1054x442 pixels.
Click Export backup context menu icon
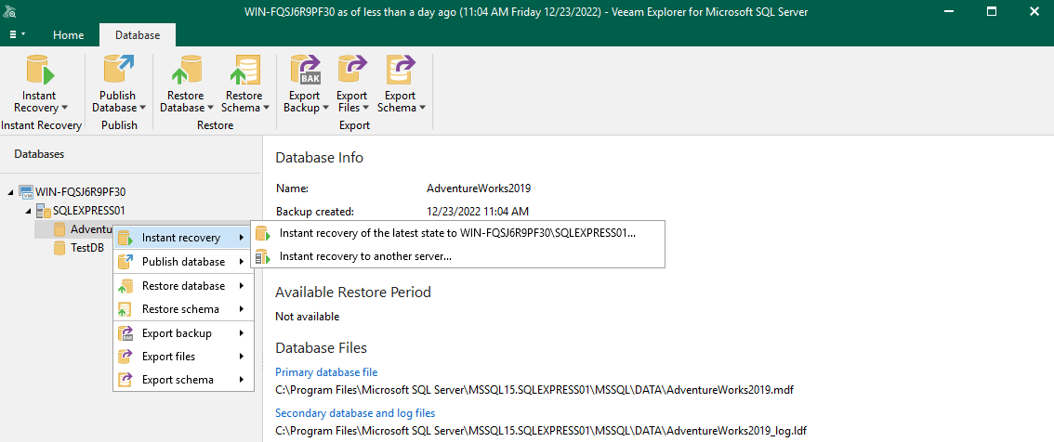[x=125, y=333]
